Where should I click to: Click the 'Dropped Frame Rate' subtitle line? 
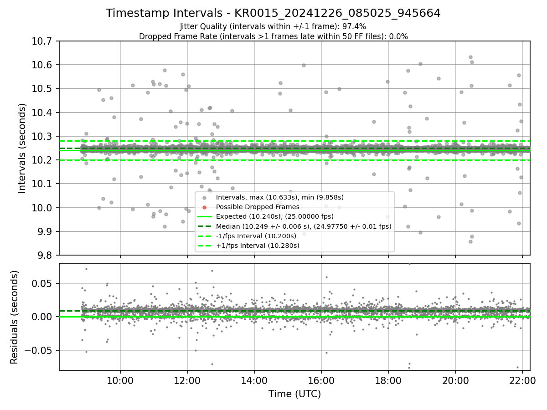273,36
